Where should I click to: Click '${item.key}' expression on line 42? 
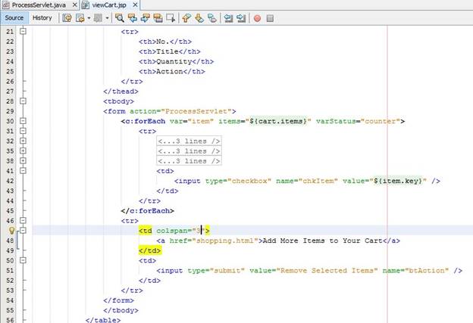coord(398,181)
